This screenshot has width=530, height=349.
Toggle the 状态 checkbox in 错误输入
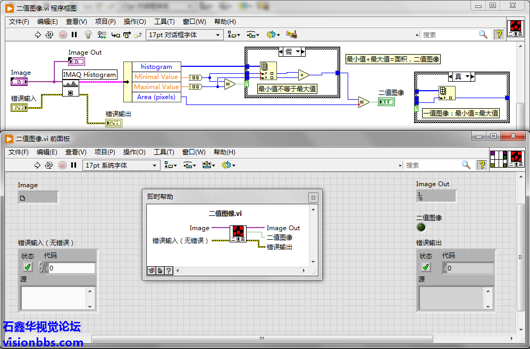pyautogui.click(x=28, y=267)
